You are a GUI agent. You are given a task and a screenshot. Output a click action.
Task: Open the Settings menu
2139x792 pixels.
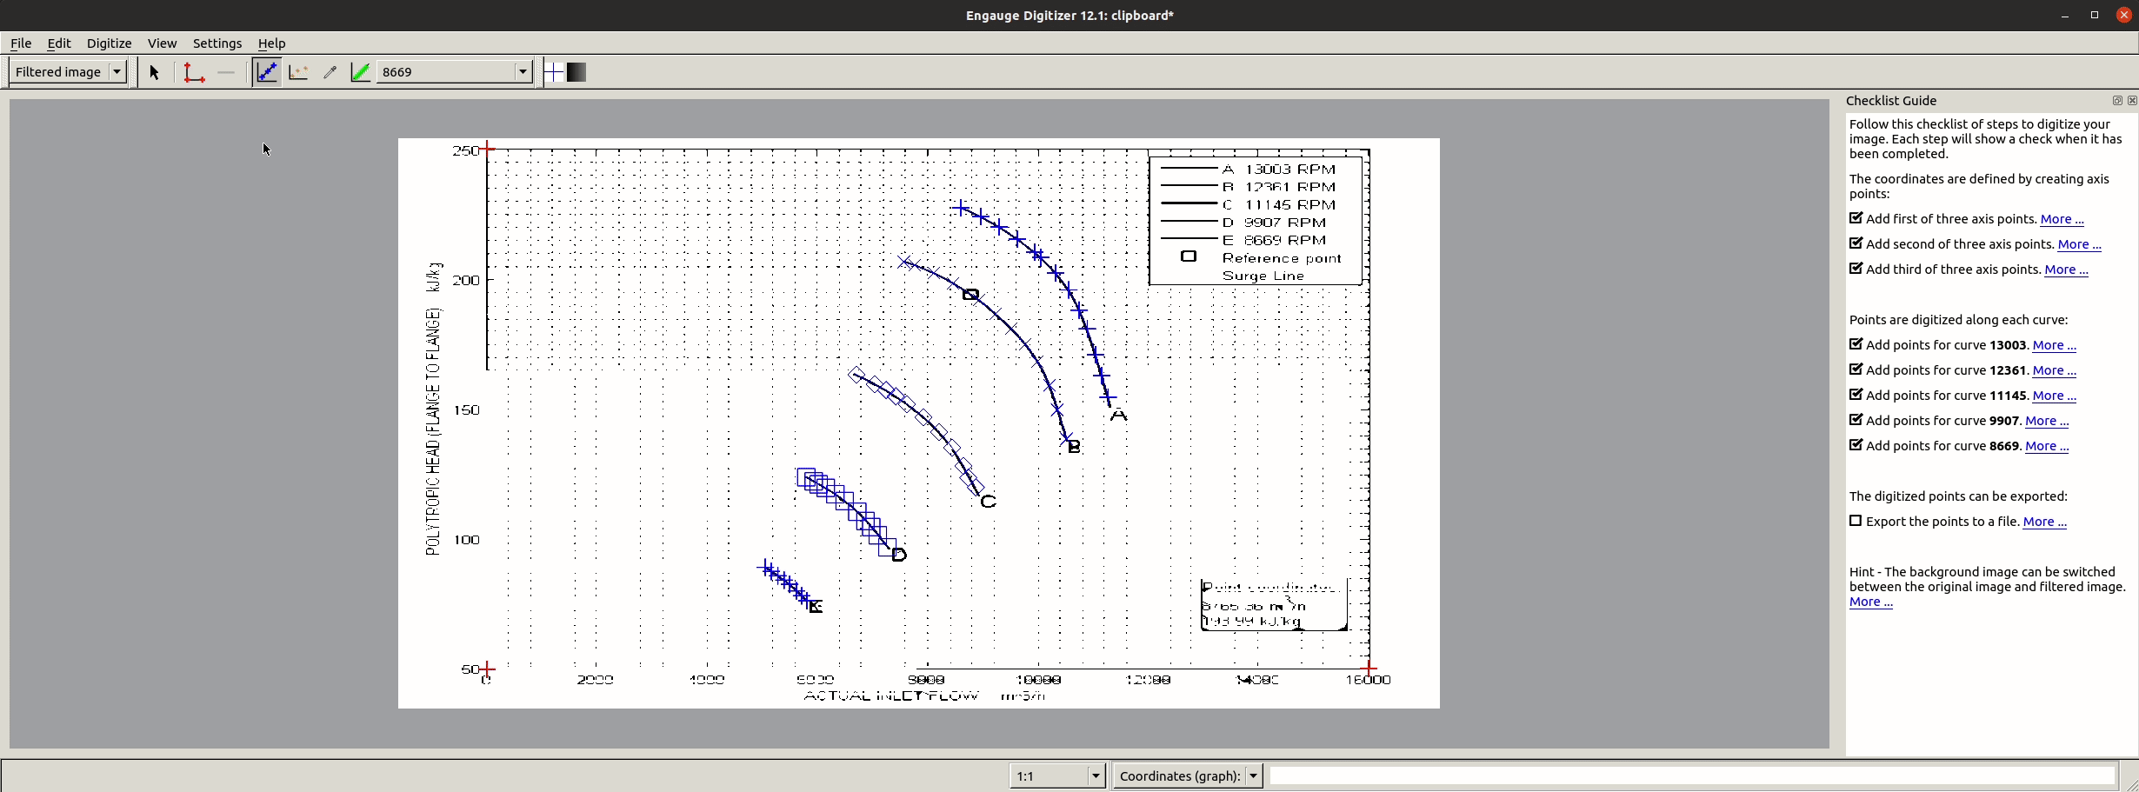(217, 43)
